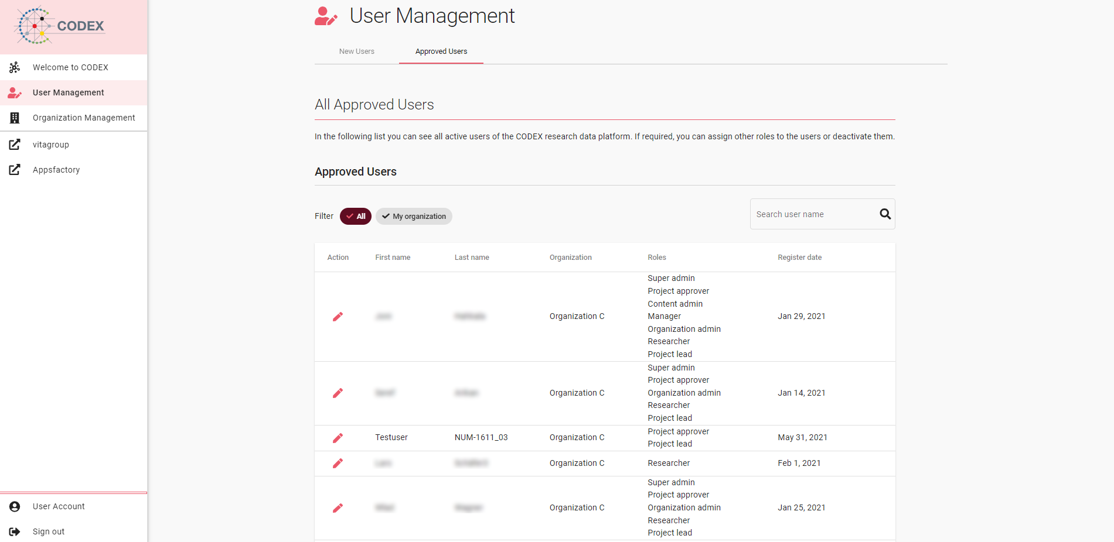1114x542 pixels.
Task: Open User Management in sidebar
Action: point(73,92)
